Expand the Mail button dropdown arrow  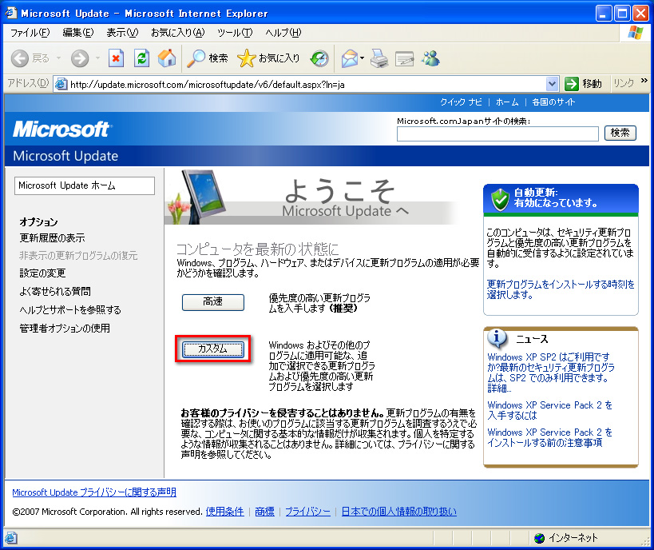[x=362, y=58]
